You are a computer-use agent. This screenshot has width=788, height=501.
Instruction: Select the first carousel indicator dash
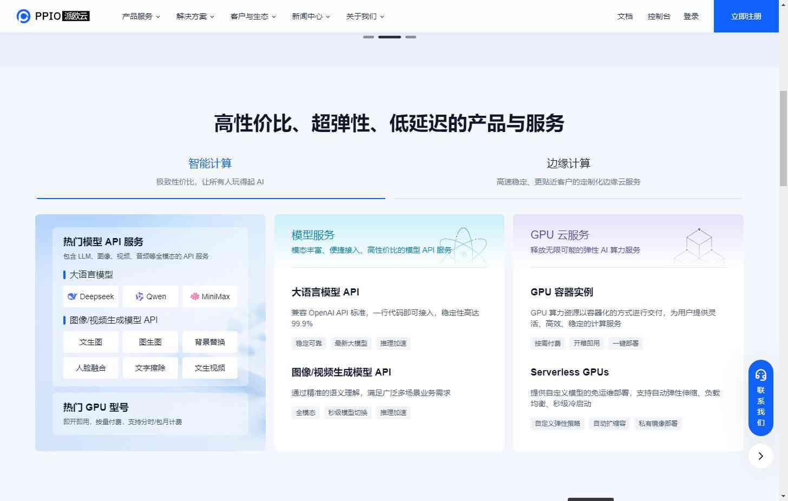[369, 37]
